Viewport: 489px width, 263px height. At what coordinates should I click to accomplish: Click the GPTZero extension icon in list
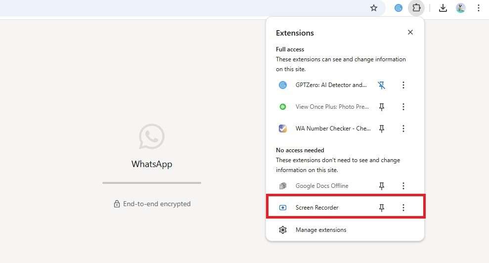282,85
